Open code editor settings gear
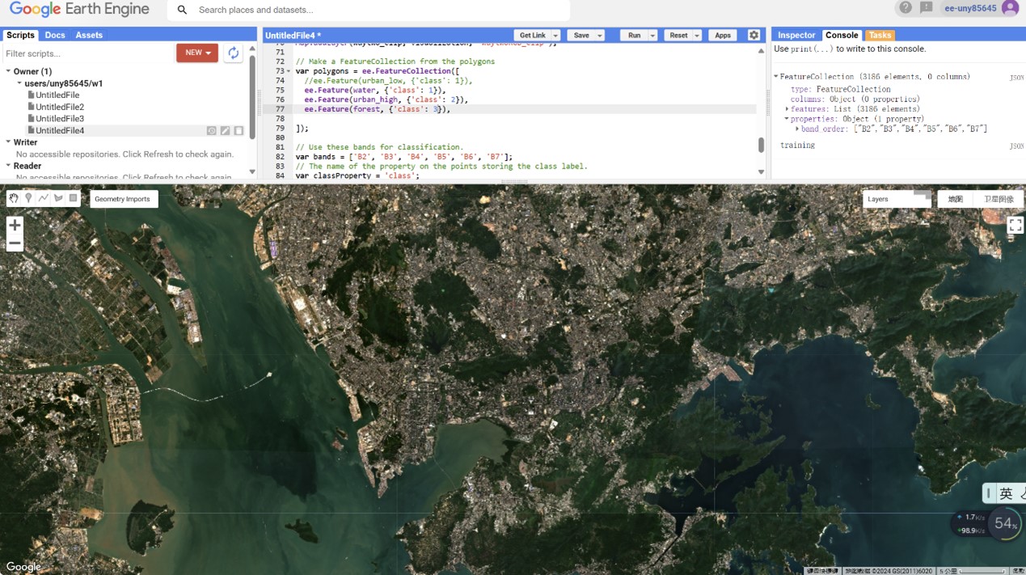 point(754,36)
